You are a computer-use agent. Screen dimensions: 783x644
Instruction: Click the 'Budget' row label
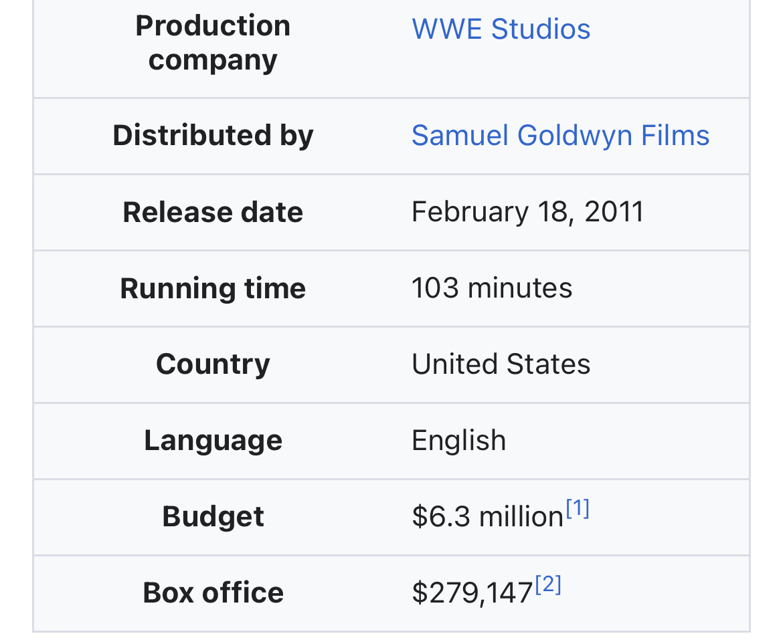[x=213, y=517]
